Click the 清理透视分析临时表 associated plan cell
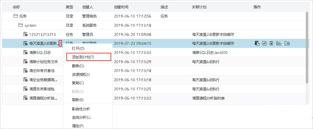Screen dimensions: 313x129 (x=208, y=98)
